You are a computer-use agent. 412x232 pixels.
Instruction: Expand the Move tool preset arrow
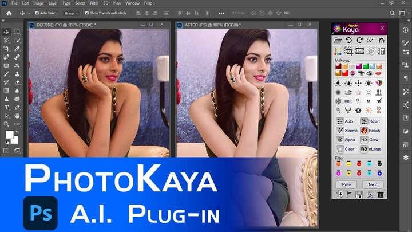coord(29,13)
